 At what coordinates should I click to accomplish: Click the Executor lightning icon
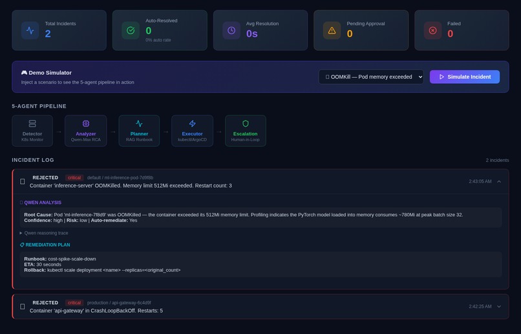(193, 124)
